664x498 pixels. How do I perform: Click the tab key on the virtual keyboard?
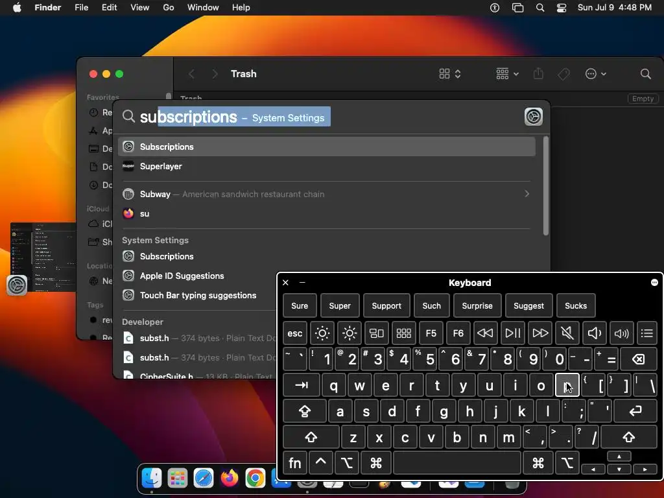click(301, 385)
